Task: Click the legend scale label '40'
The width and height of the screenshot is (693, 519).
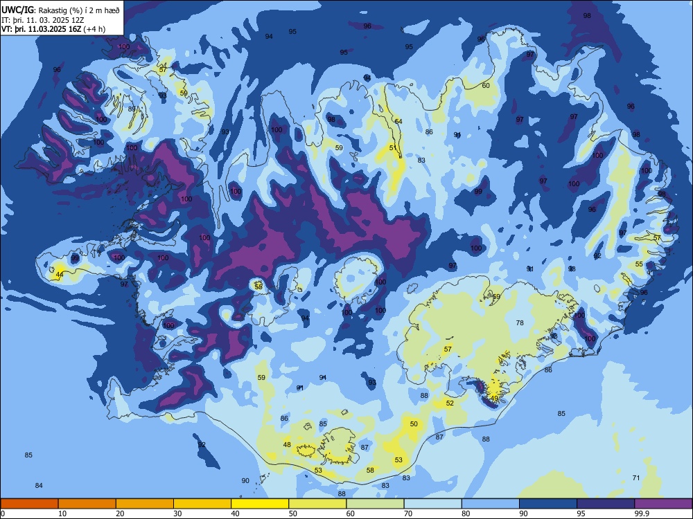Action: [235, 513]
